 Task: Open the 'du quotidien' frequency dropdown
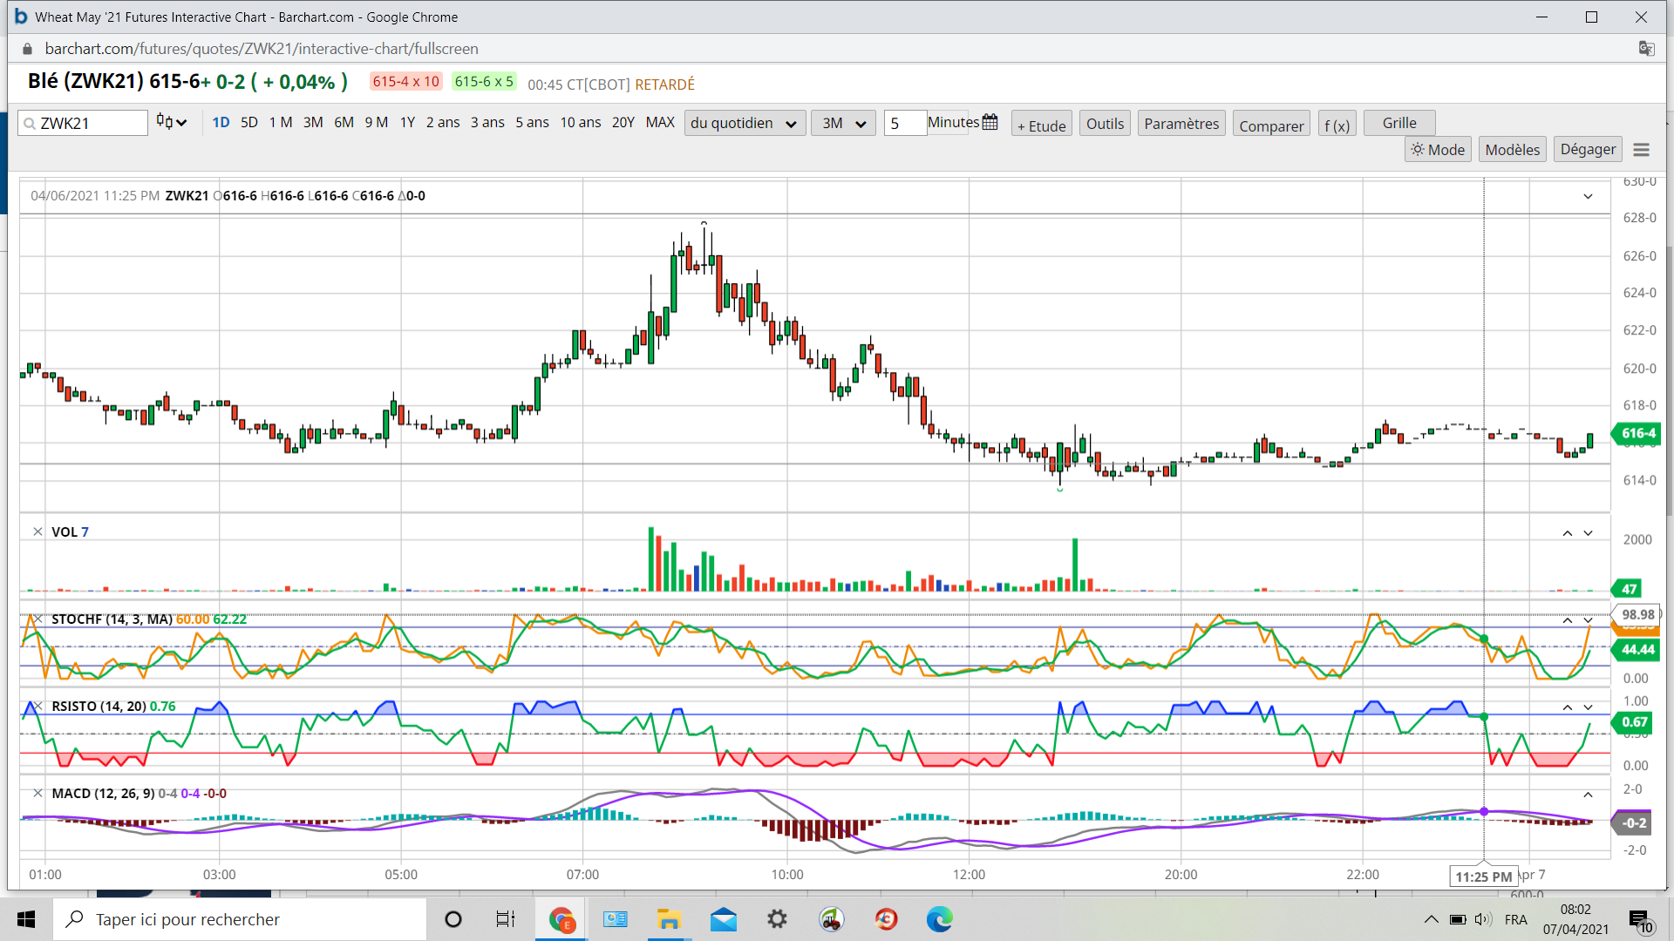point(744,123)
